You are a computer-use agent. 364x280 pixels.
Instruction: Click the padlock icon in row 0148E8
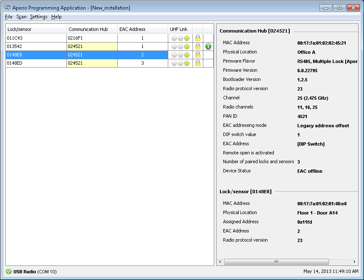coord(198,55)
